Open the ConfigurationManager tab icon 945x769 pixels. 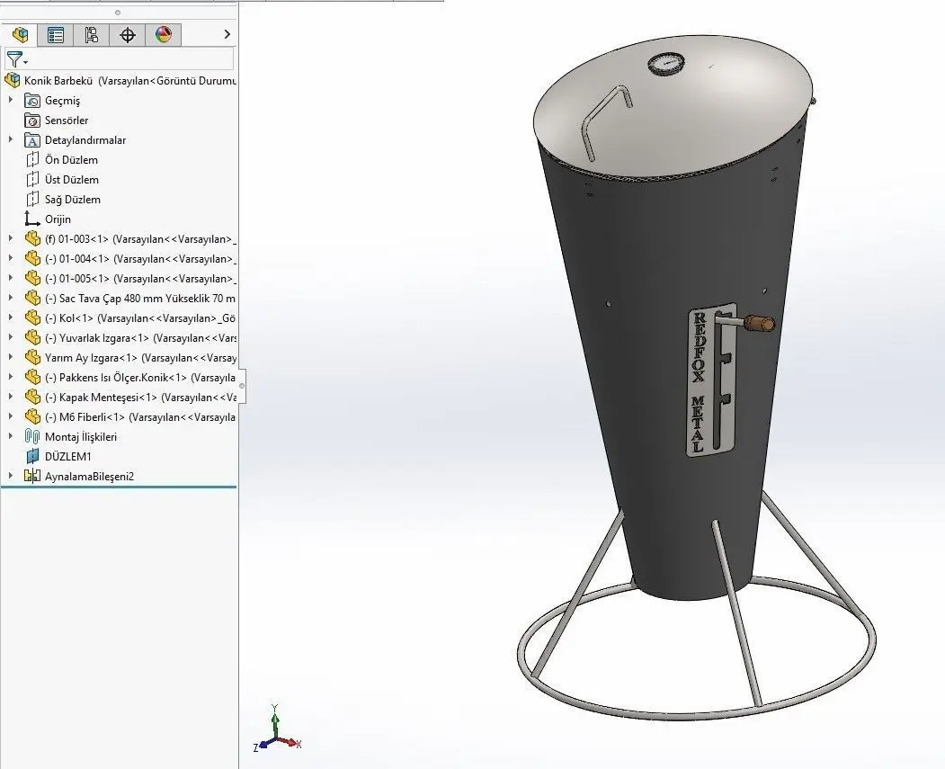(91, 35)
